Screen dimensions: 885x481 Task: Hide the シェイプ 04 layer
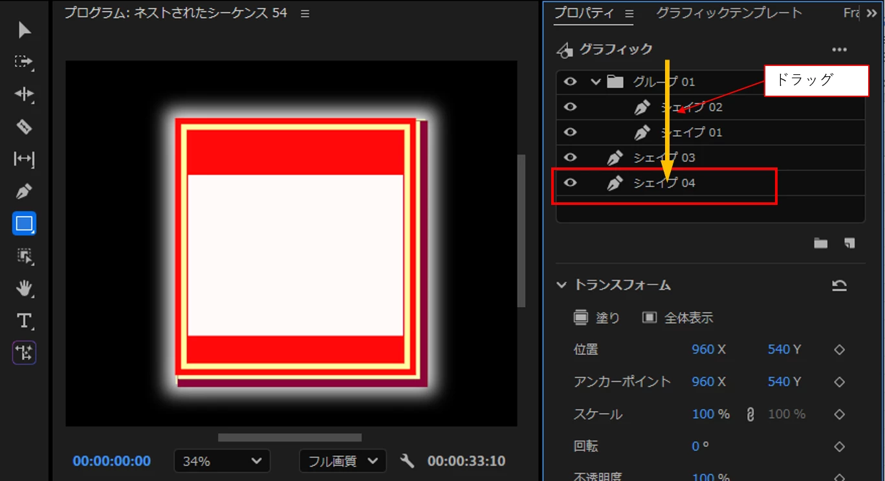pyautogui.click(x=570, y=182)
